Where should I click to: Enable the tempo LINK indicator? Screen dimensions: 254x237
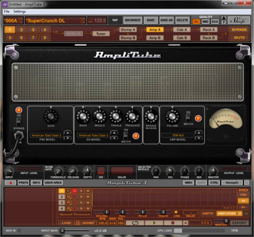(x=176, y=212)
